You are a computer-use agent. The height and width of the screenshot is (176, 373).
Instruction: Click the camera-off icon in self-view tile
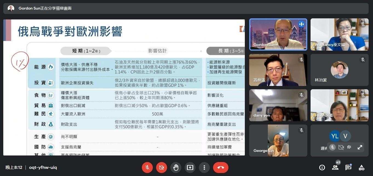point(341,147)
